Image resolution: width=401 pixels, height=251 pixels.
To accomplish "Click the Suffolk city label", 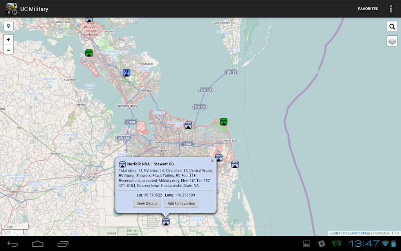I will [91, 177].
